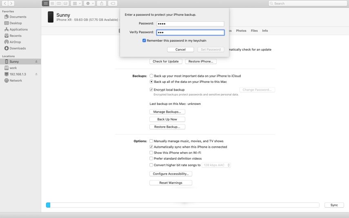Screen dimensions: 349x218
Task: Select back up all data to this Mac
Action: (x=151, y=82)
